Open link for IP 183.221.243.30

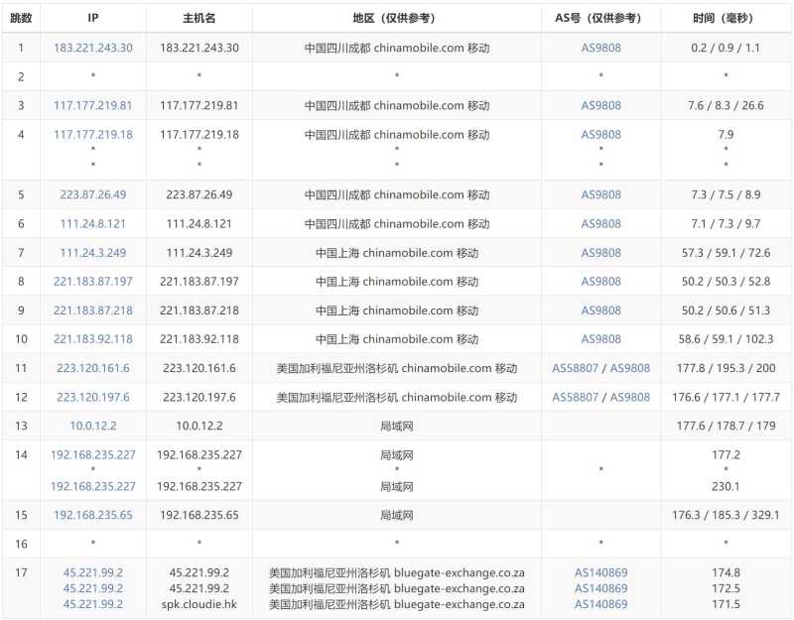pyautogui.click(x=92, y=47)
